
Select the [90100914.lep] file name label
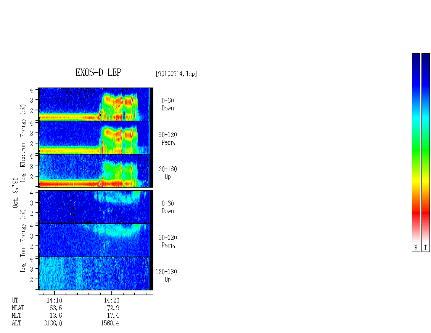click(x=176, y=74)
